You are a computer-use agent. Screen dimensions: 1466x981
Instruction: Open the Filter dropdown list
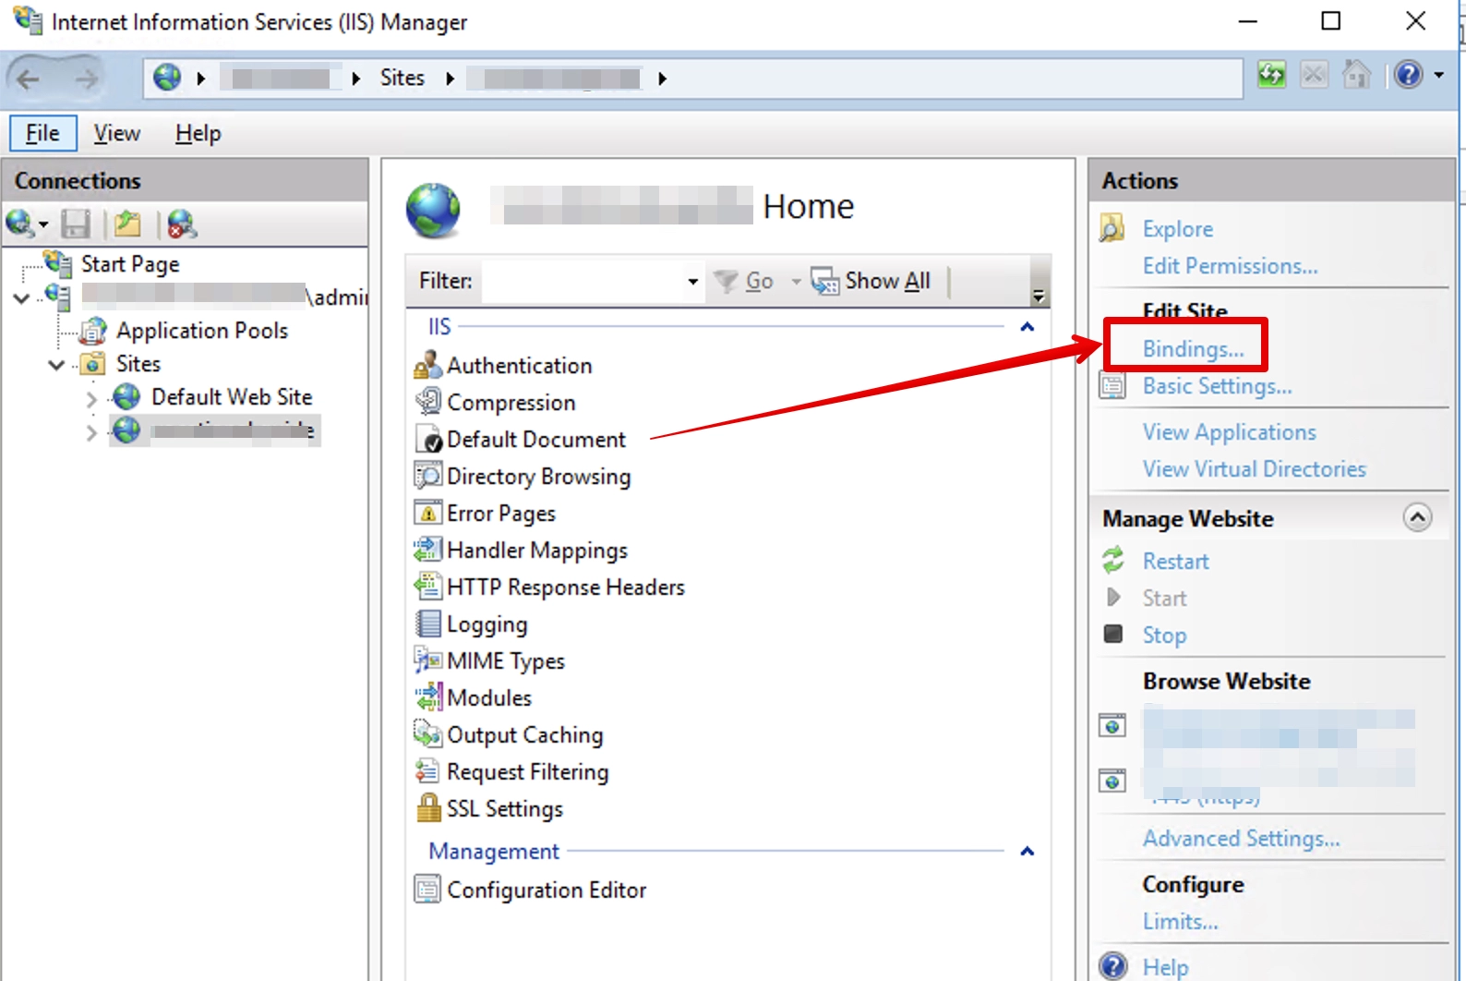pos(692,282)
